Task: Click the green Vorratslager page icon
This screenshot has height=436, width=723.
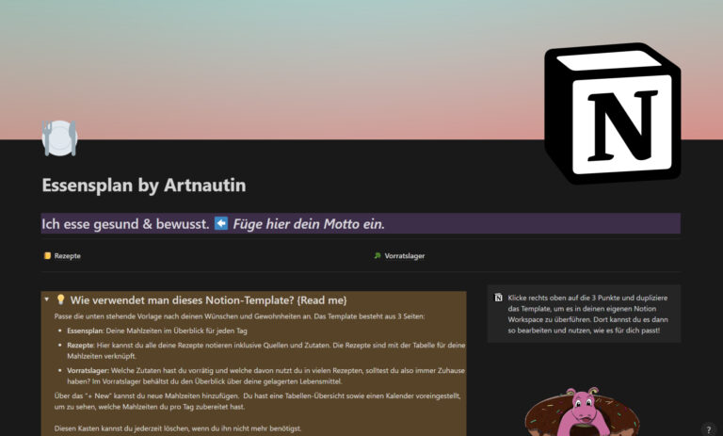Action: coord(378,255)
